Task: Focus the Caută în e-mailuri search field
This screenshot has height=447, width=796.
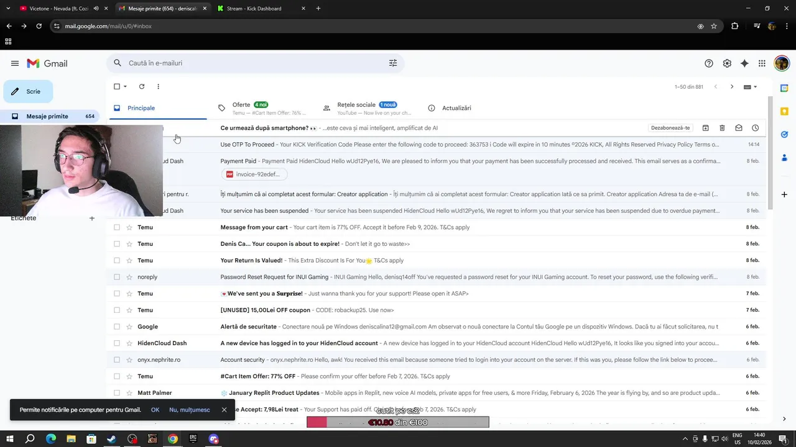Action: point(255,63)
